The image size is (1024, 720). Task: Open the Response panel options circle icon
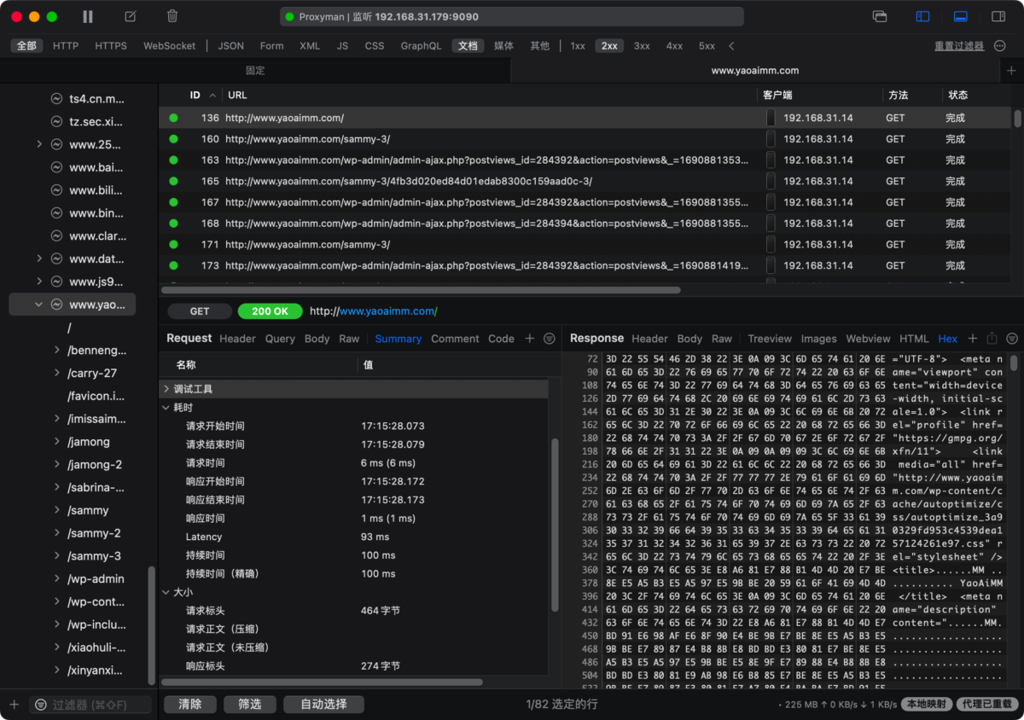(1012, 339)
